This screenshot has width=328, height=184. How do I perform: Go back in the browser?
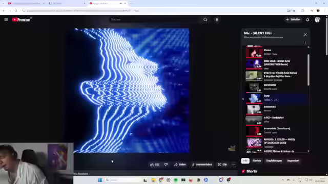(4, 11)
